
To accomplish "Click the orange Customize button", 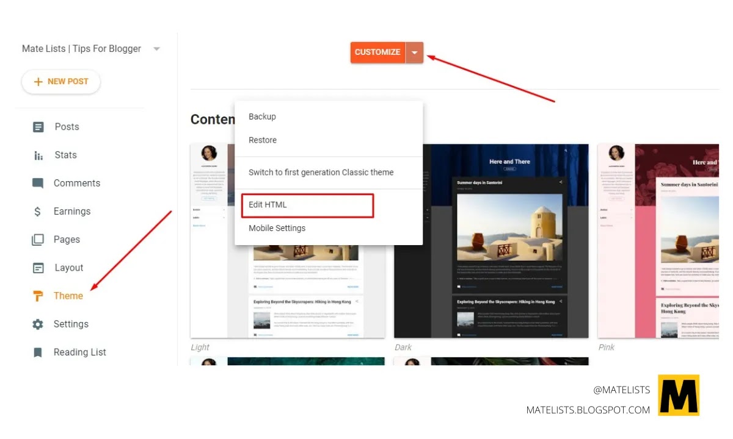I will (x=378, y=52).
